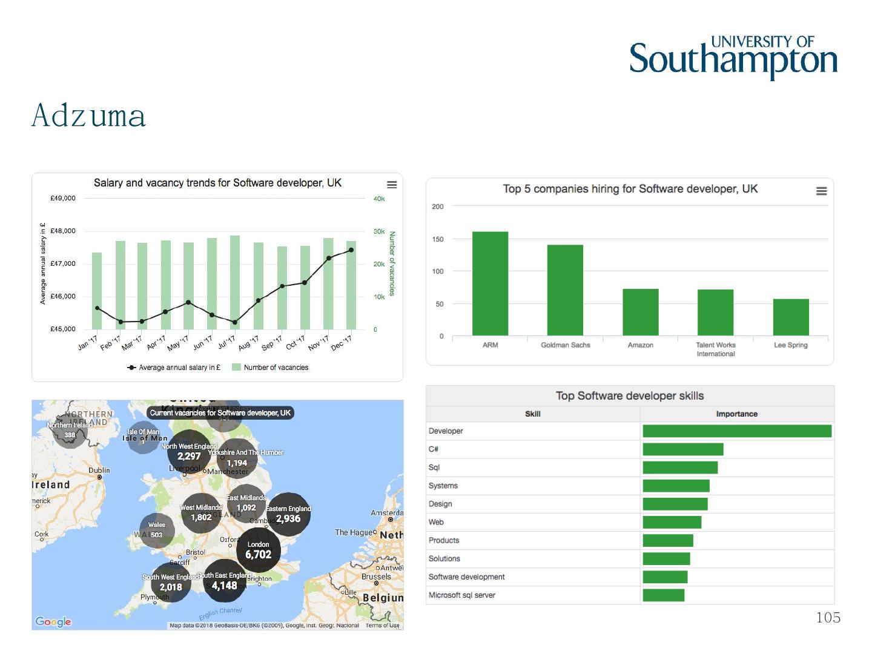Select the Isle Of Man map bubble
The height and width of the screenshot is (654, 872).
[143, 437]
